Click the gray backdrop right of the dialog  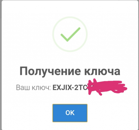click(x=138, y=64)
